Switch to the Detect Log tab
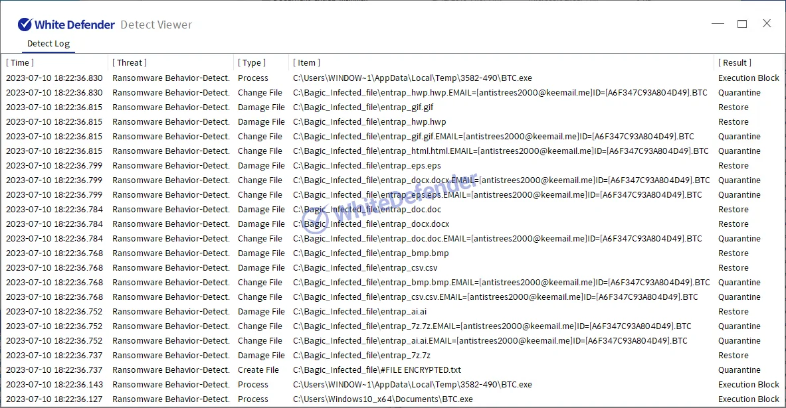The image size is (786, 408). tap(48, 44)
